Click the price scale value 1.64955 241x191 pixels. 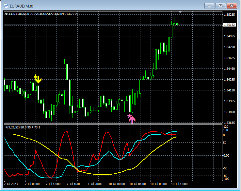coord(229,36)
